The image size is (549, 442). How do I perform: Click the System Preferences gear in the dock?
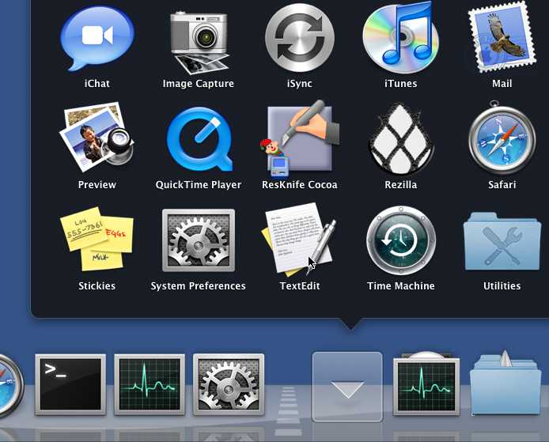(228, 383)
